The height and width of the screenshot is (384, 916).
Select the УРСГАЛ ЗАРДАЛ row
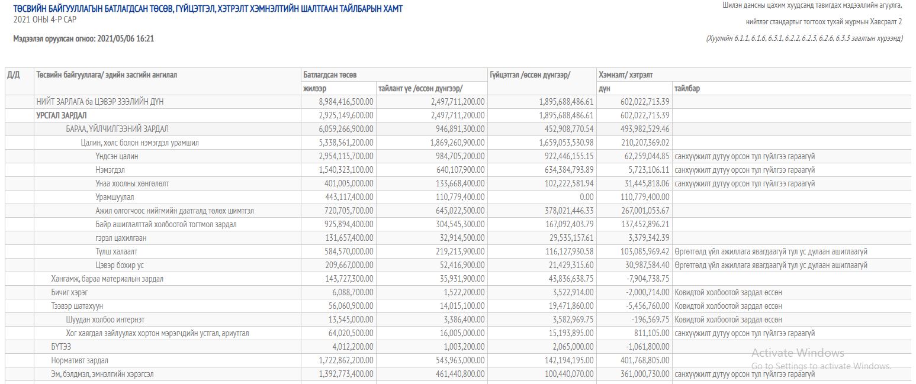[458, 115]
